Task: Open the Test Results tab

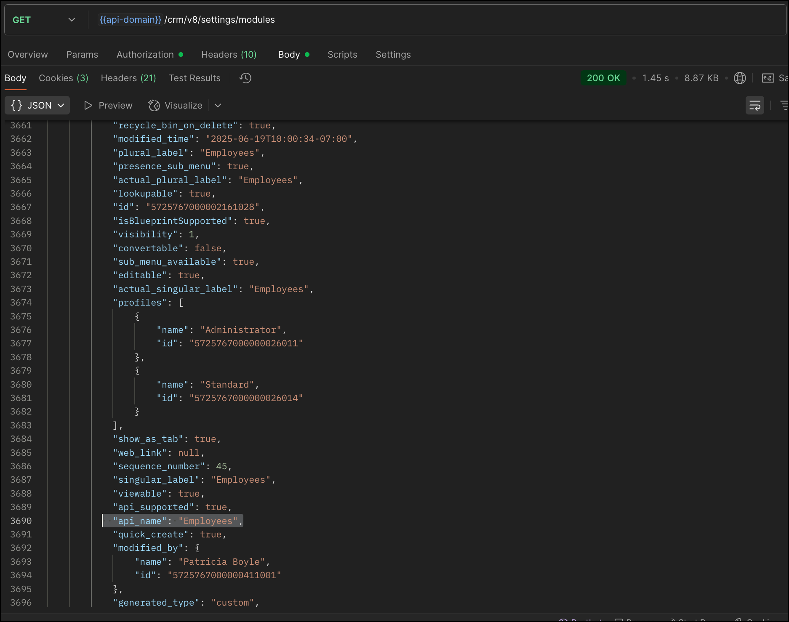Action: click(194, 78)
